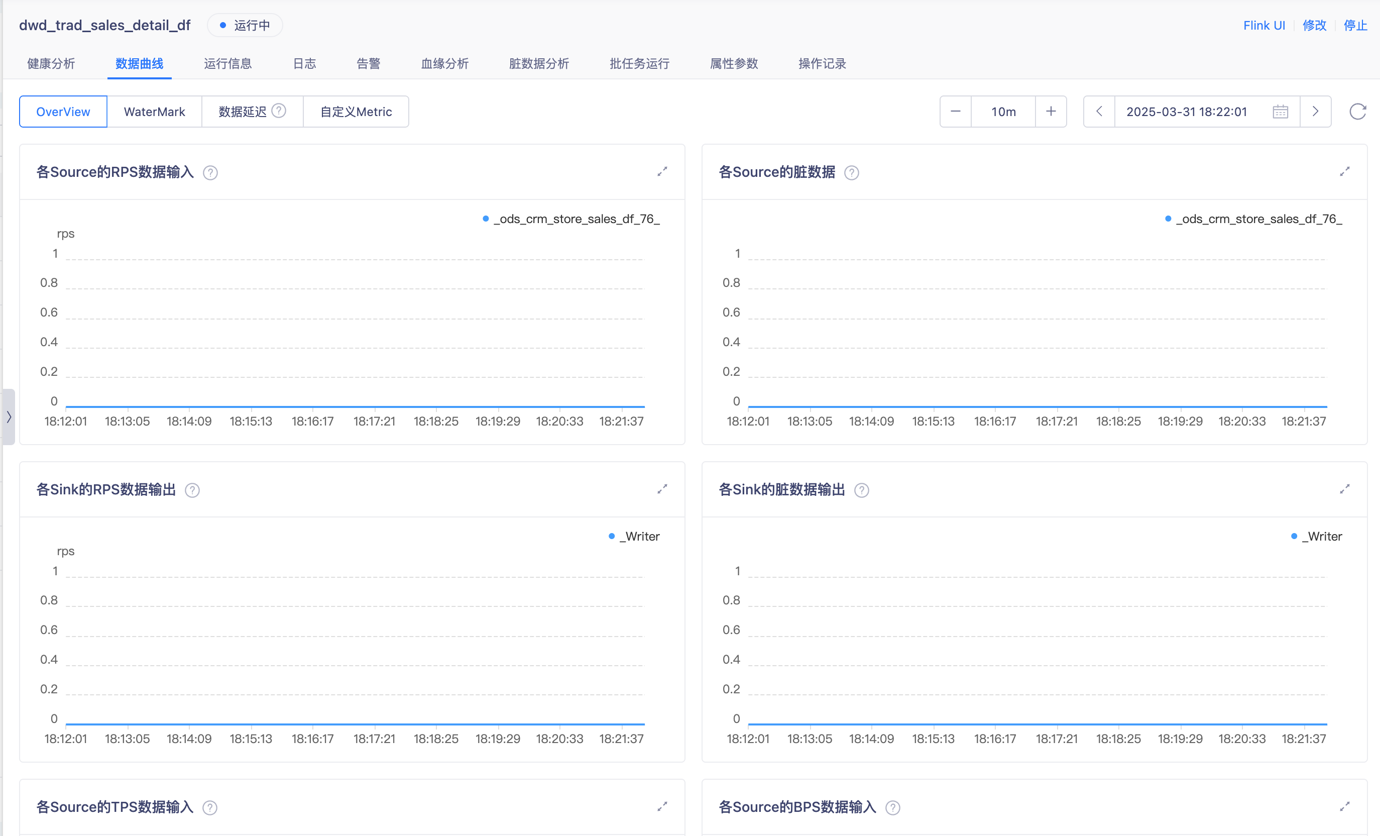Click the 各Sink的脏数据输出 panel title
1380x836 pixels.
(782, 490)
